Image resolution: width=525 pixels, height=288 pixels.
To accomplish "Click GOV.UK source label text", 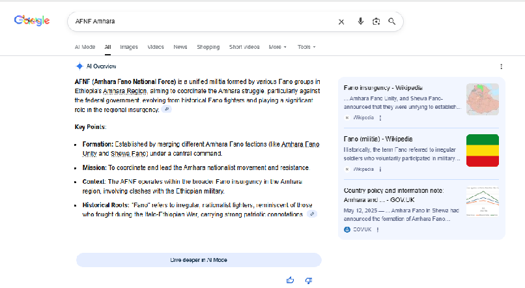I will click(362, 230).
